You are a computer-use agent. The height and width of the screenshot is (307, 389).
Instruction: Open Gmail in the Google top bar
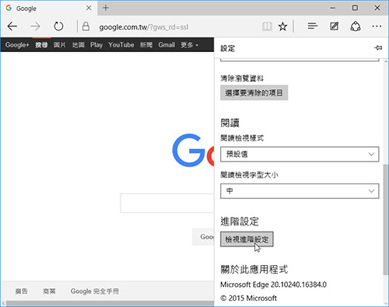166,45
